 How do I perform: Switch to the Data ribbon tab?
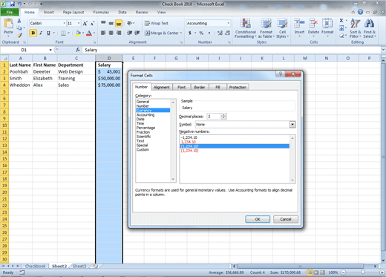(x=122, y=12)
